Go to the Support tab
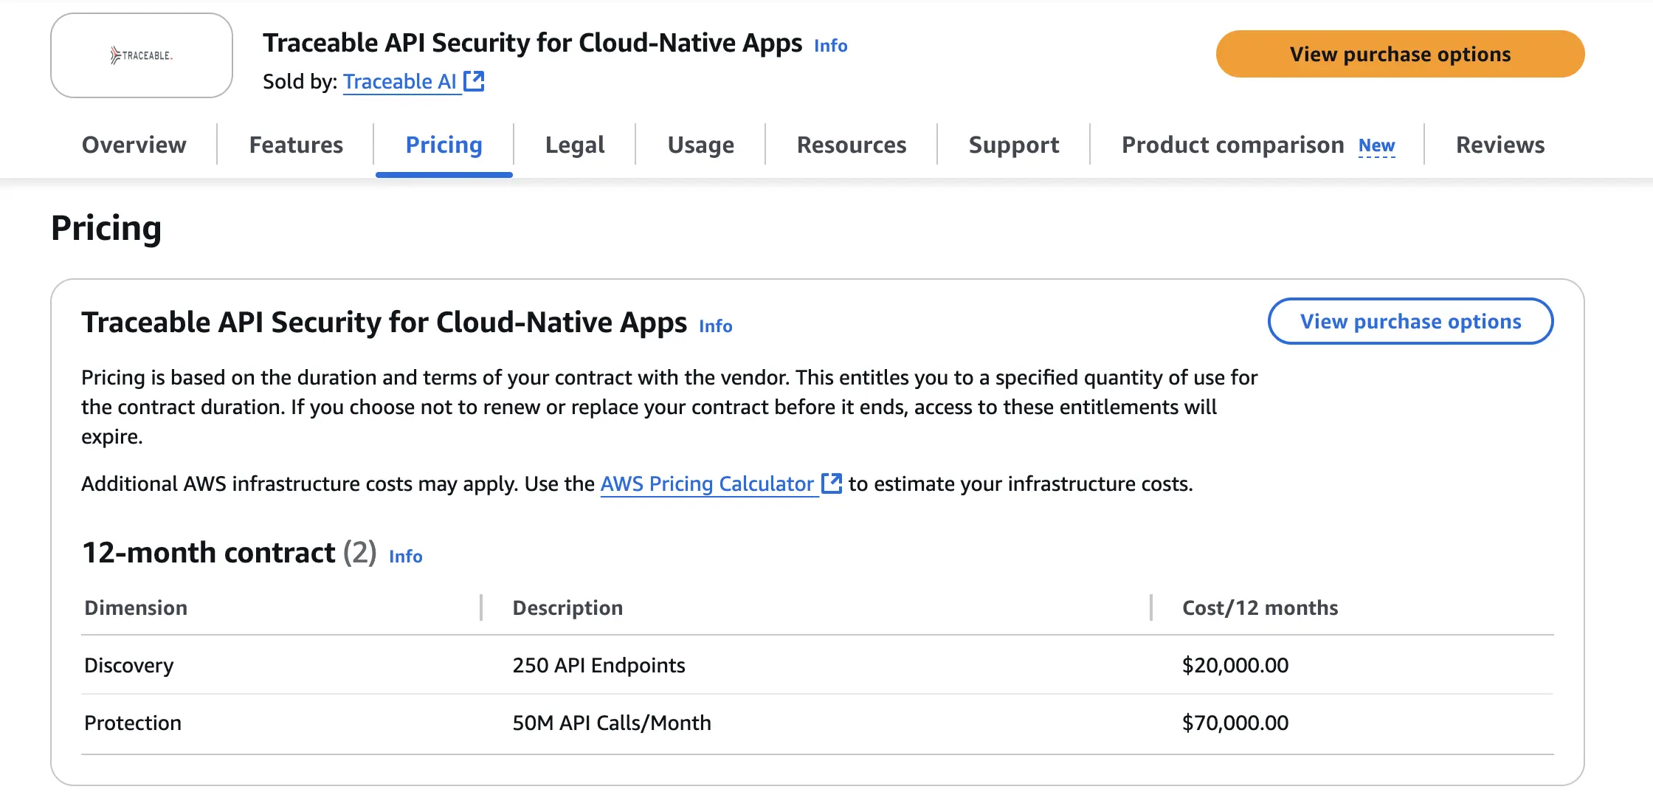Image resolution: width=1653 pixels, height=809 pixels. pos(1014,145)
